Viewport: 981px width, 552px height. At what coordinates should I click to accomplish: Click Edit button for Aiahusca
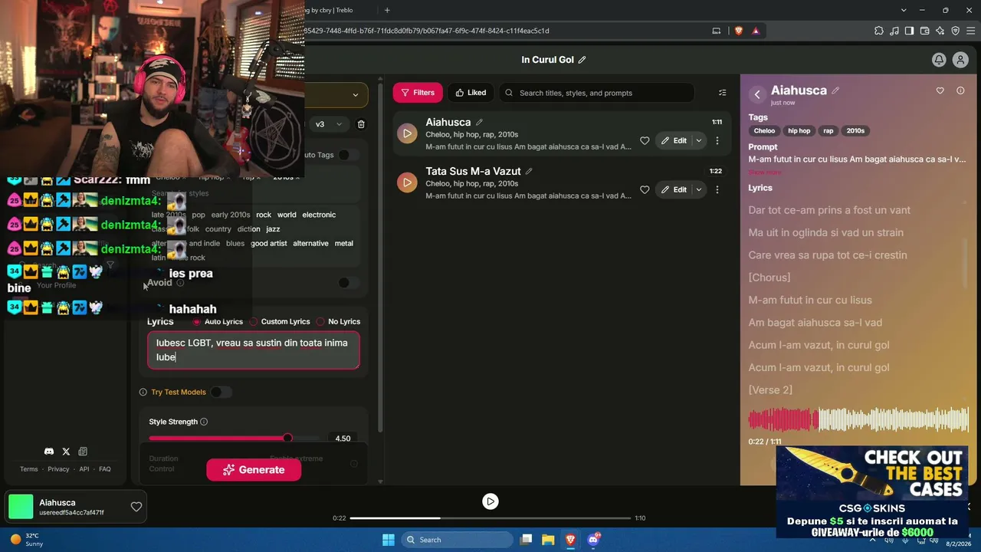point(674,141)
